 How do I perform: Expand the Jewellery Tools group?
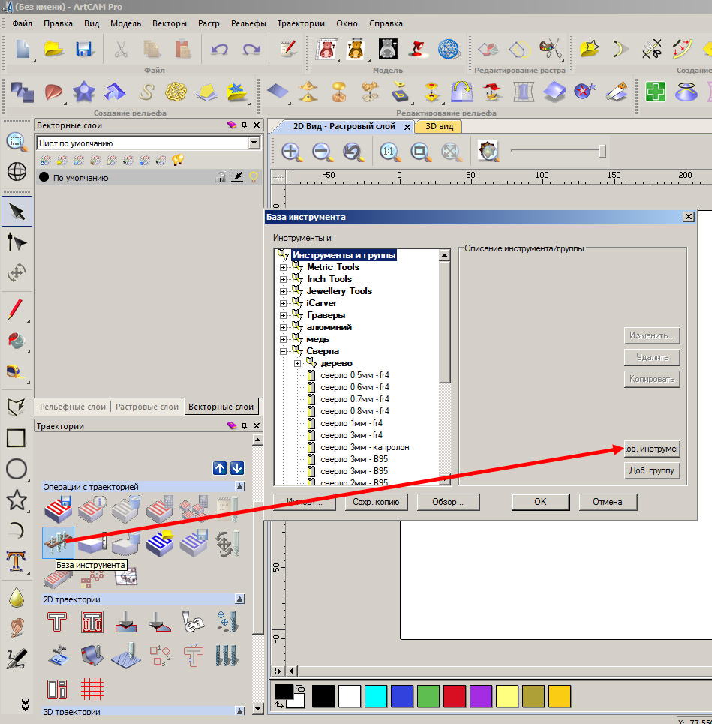click(x=283, y=291)
